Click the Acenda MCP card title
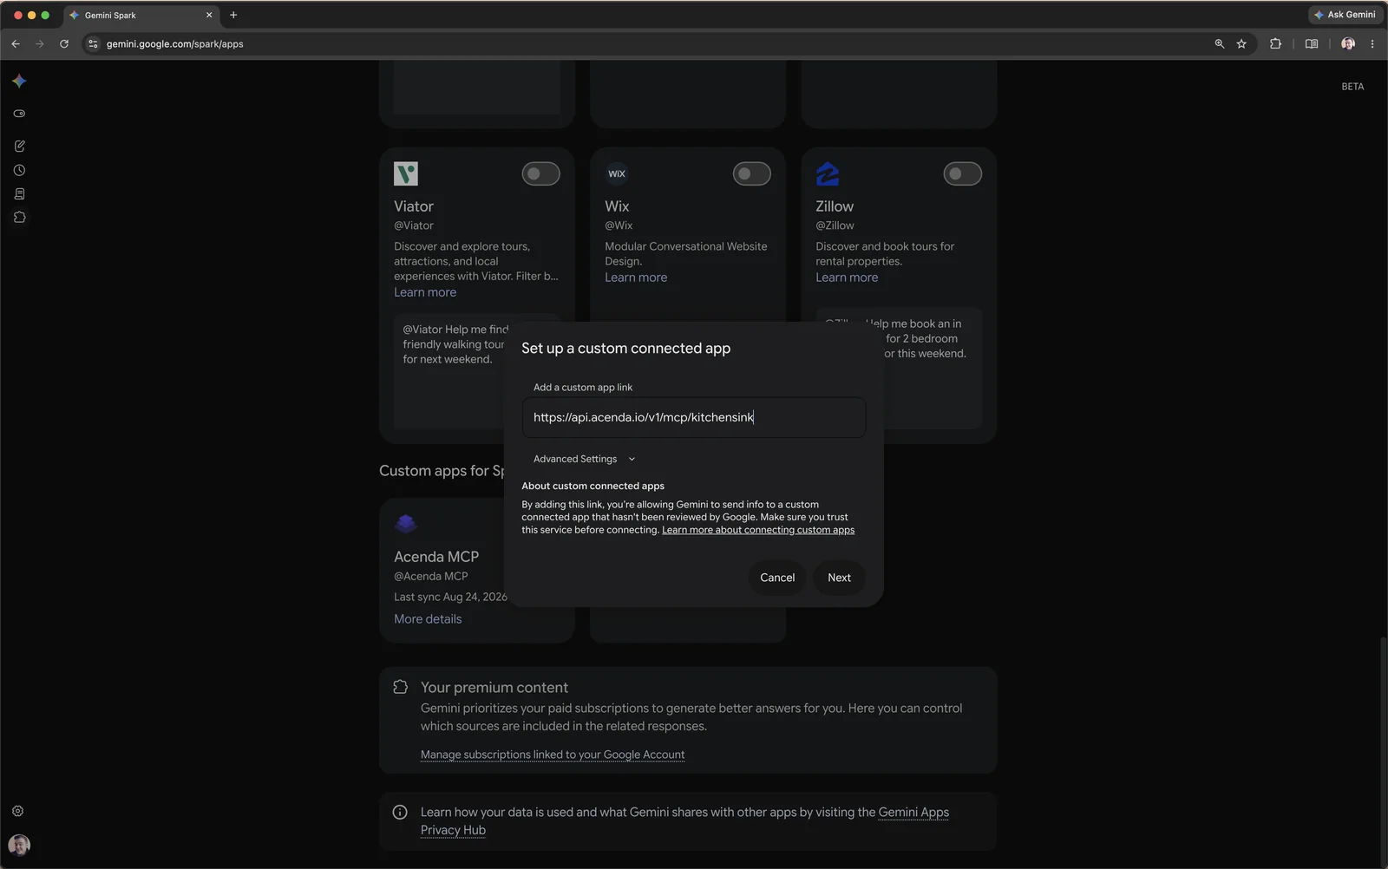1388x869 pixels. point(436,557)
